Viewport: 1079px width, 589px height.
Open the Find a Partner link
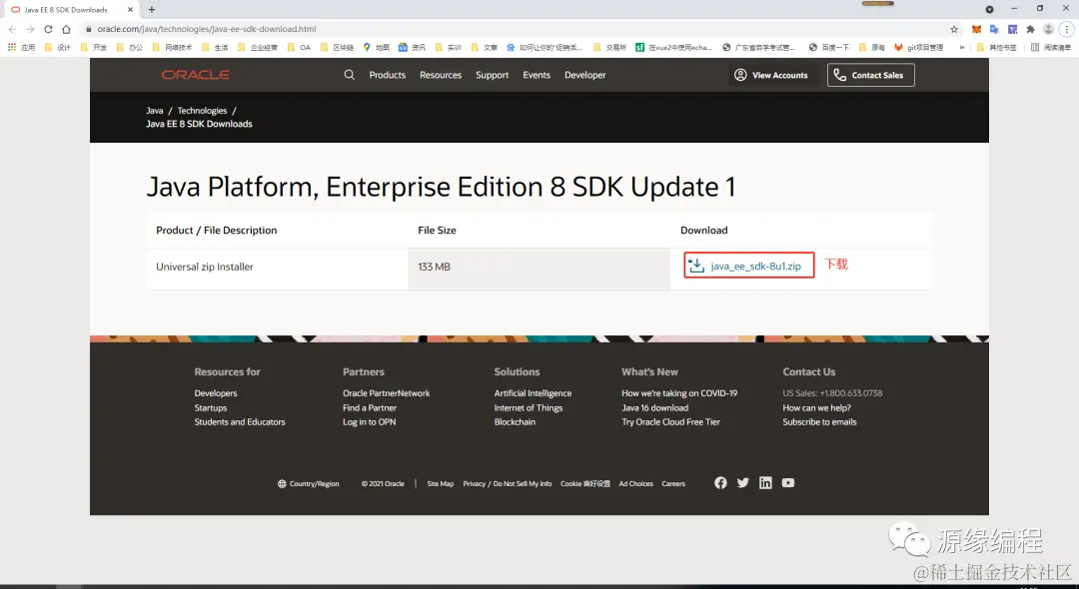(370, 407)
